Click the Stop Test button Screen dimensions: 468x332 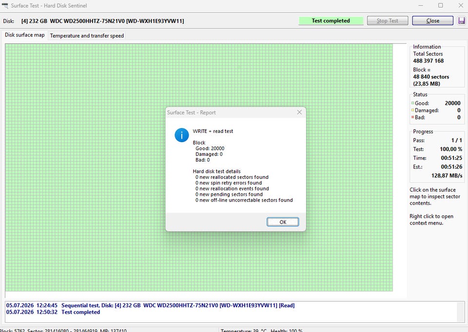click(387, 20)
